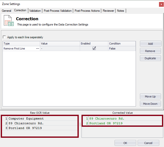Duplicate the selected correction rule
This screenshot has height=147, width=164.
point(150,58)
